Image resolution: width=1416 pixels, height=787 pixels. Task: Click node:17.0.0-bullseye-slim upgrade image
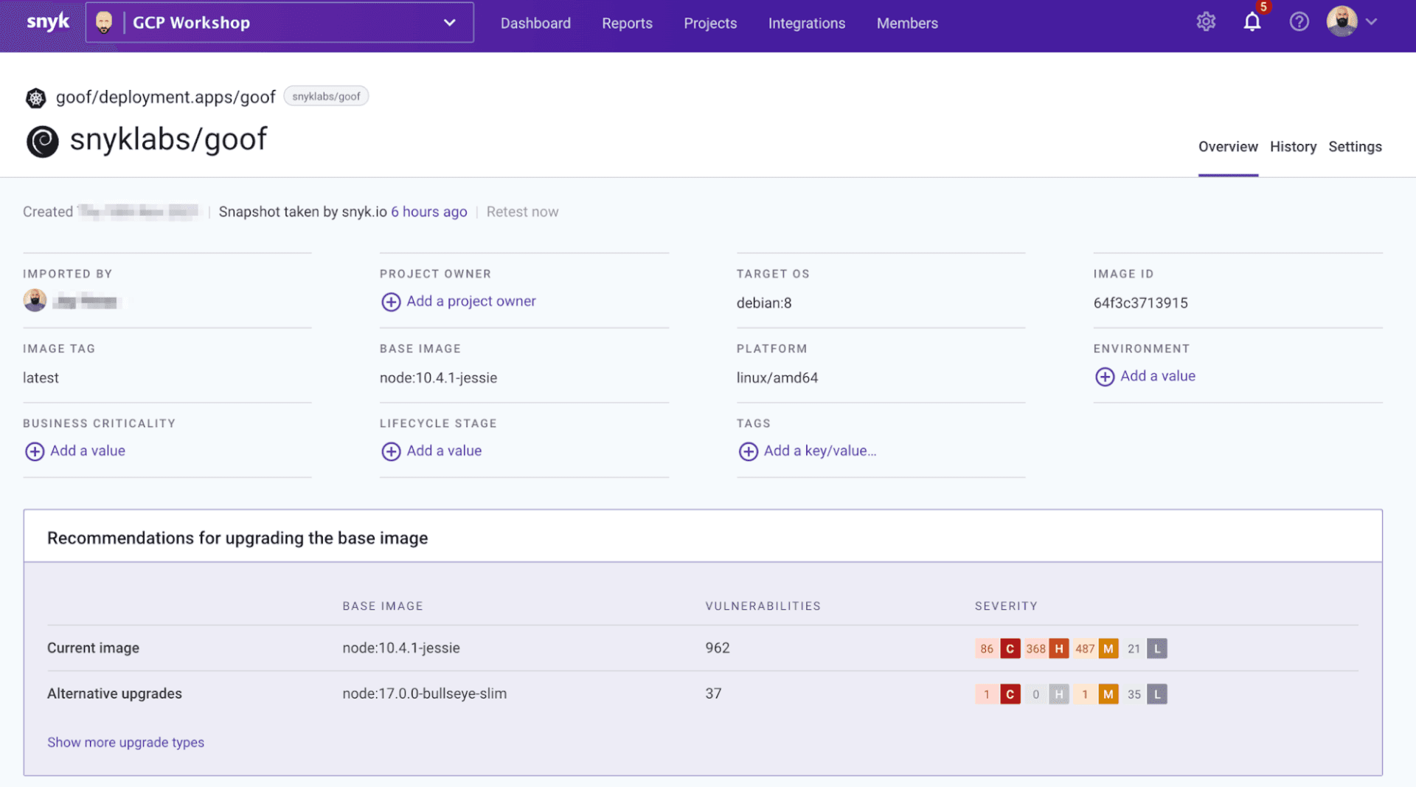pyautogui.click(x=424, y=693)
